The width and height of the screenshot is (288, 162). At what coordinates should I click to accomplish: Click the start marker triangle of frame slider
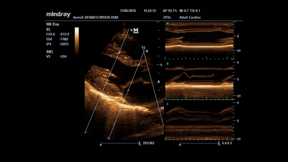coord(101,144)
